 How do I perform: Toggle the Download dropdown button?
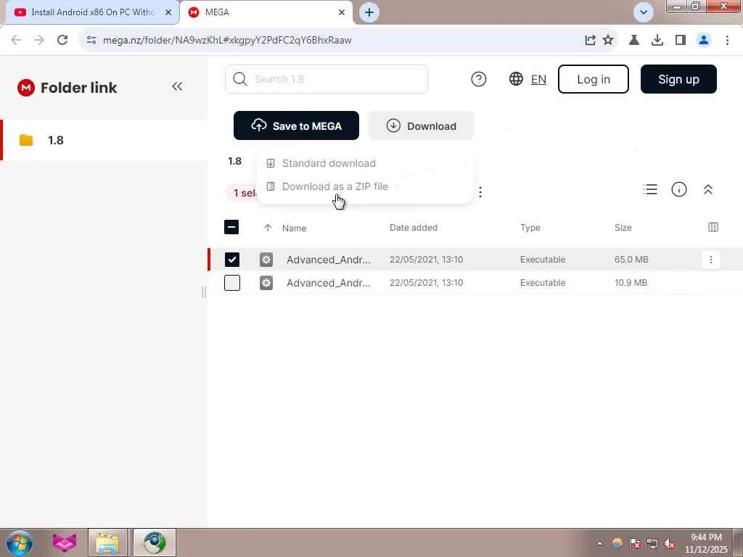pos(421,125)
